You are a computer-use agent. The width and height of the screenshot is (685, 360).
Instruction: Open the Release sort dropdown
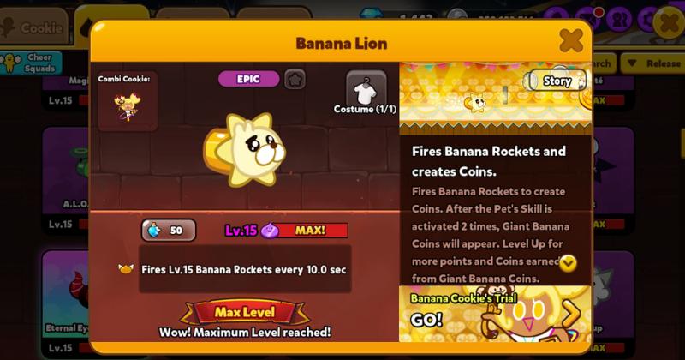pos(653,63)
